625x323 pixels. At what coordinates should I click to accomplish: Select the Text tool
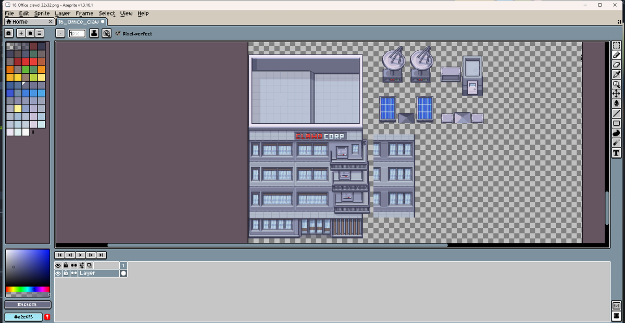617,153
